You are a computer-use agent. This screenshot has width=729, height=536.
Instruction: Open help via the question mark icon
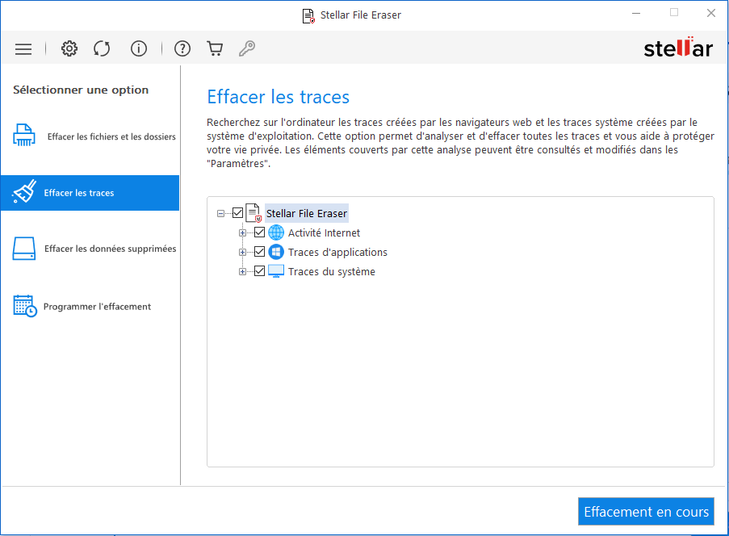coord(182,48)
